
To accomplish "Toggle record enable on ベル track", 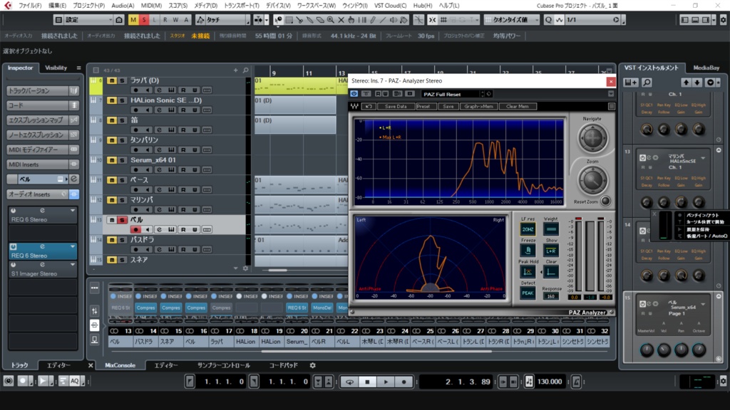I will click(x=135, y=230).
